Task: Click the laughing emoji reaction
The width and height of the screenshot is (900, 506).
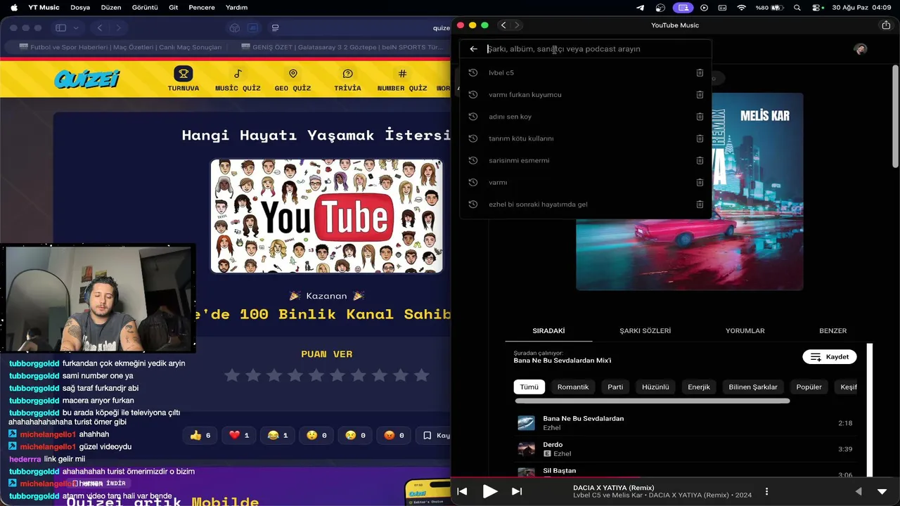Action: [278, 436]
